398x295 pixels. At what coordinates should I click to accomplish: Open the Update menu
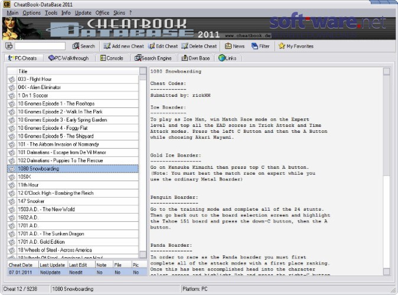[x=83, y=12]
